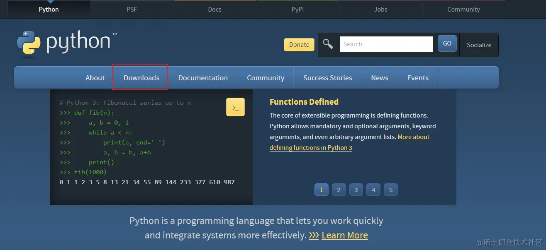Open the Community item in the main navigation bar
Viewport: 546px width, 250px height.
[266, 78]
